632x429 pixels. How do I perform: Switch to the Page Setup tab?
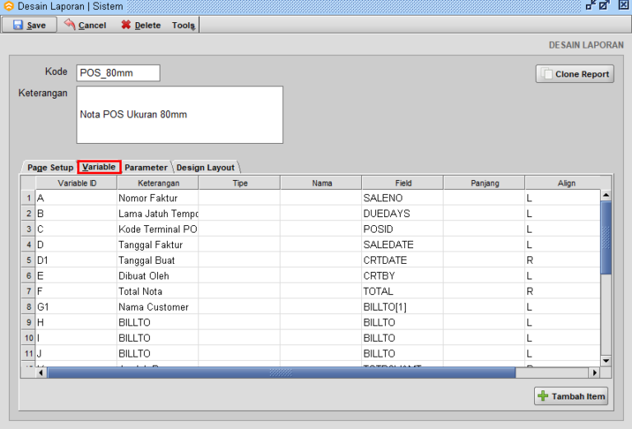point(49,168)
